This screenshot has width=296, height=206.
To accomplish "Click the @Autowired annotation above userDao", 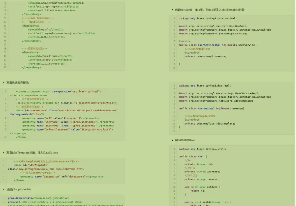I will 192,53.
